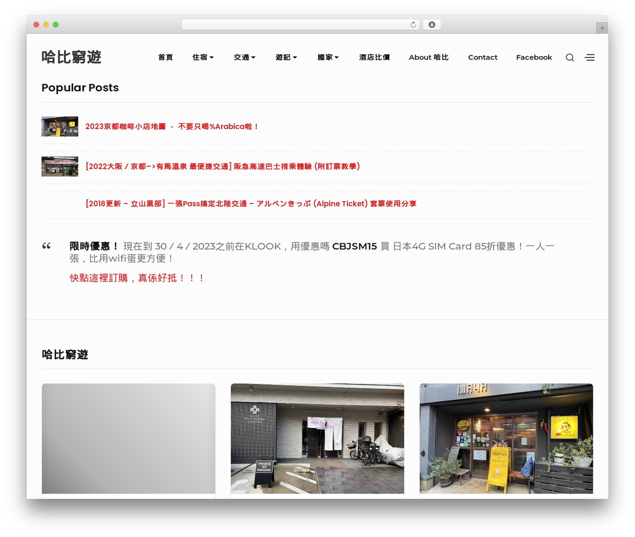Screen dimensions: 635x537
Task: Open the Facebook nav link
Action: [534, 57]
